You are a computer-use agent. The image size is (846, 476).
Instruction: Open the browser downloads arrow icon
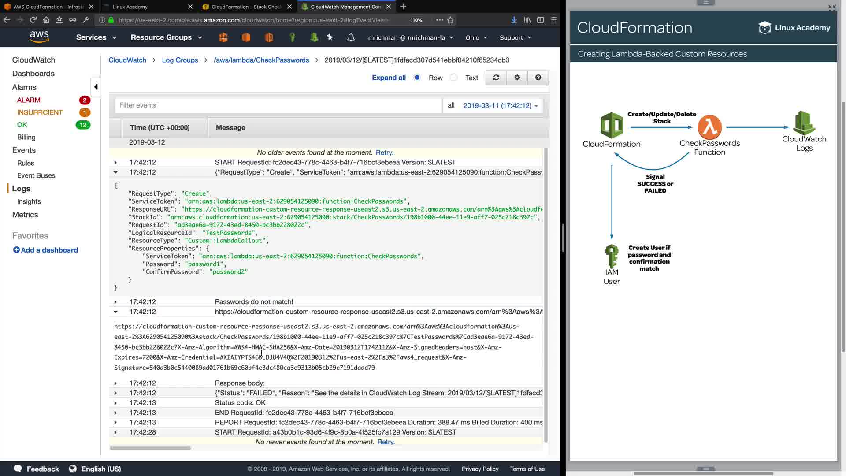click(514, 20)
